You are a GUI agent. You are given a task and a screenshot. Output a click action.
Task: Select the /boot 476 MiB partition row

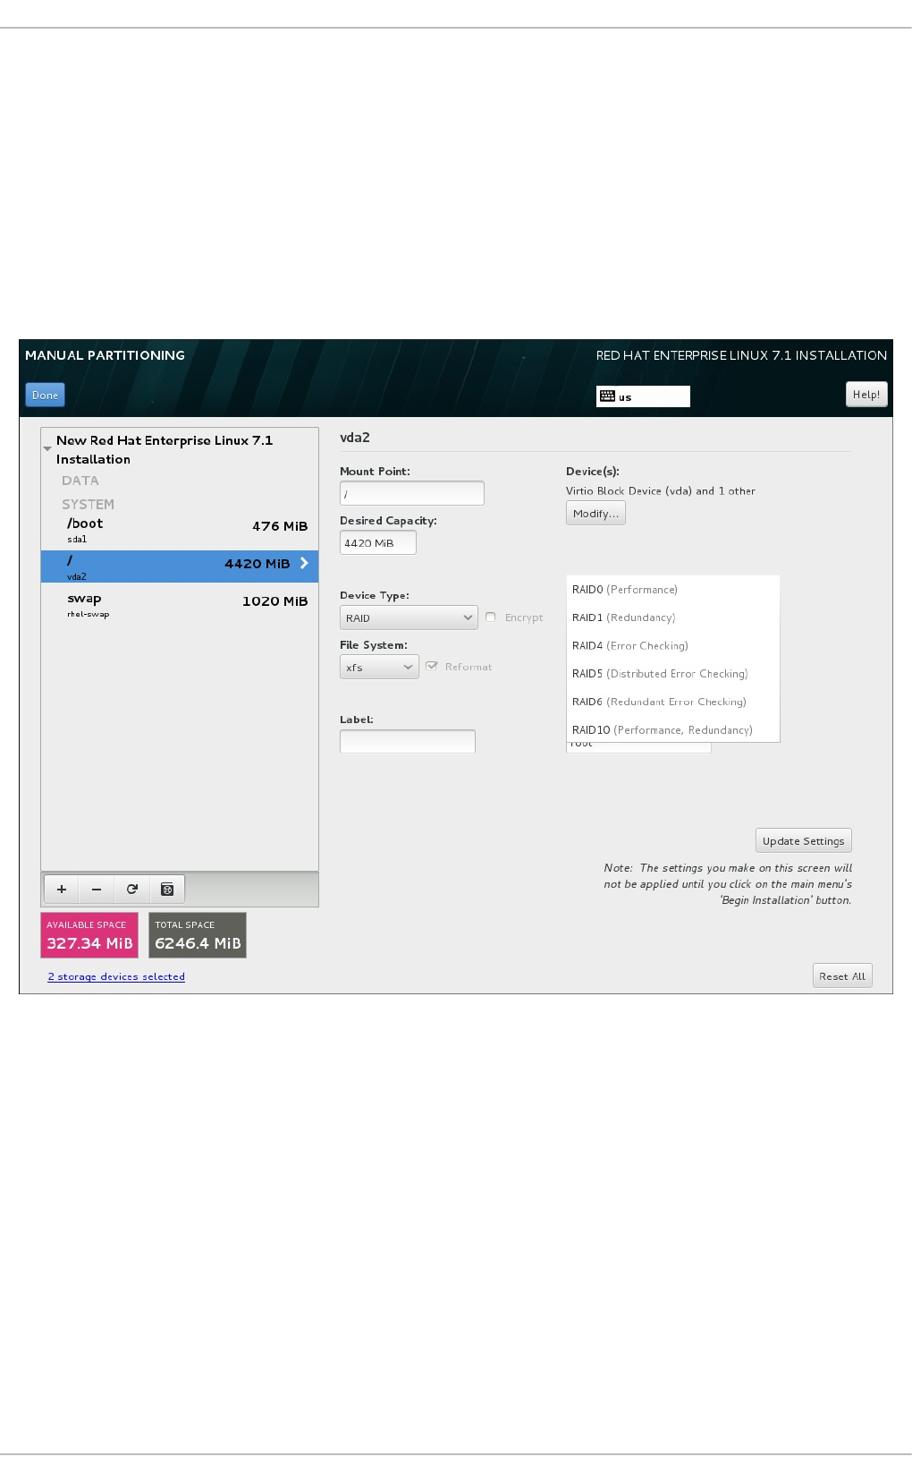click(x=180, y=530)
